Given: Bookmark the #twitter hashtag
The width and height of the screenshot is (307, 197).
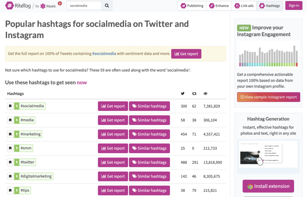Looking at the screenshot, I should [x=10, y=162].
